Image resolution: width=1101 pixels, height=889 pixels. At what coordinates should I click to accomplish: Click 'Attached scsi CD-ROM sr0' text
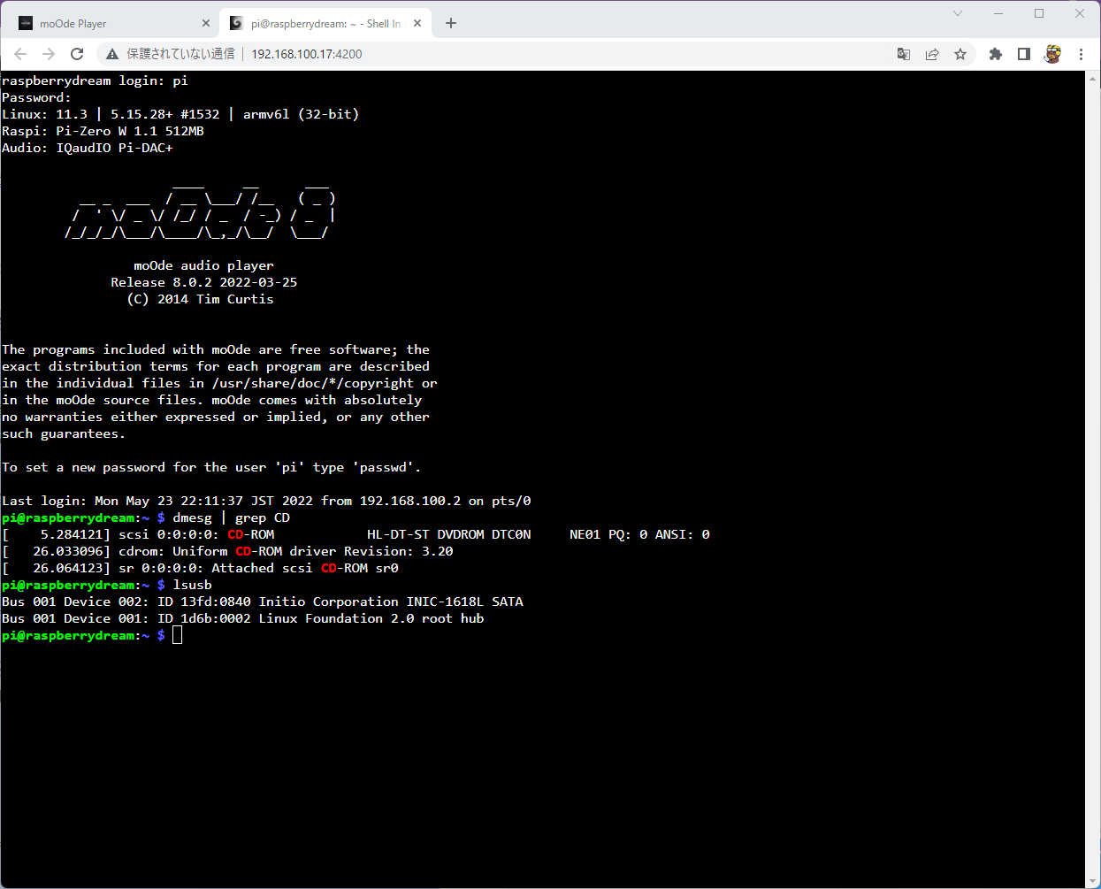(305, 568)
